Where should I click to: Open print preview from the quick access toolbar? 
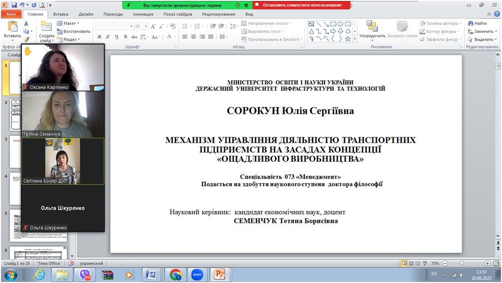[x=42, y=5]
